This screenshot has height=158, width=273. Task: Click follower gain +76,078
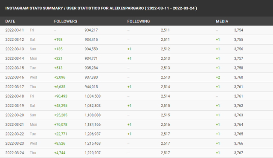pyautogui.click(x=61, y=124)
